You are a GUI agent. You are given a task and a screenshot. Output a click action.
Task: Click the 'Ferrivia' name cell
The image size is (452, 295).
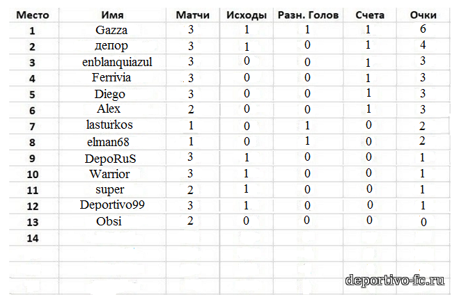click(x=112, y=78)
